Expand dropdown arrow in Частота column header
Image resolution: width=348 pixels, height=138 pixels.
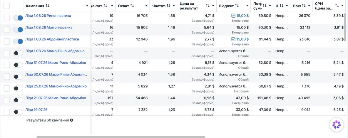click(x=174, y=6)
